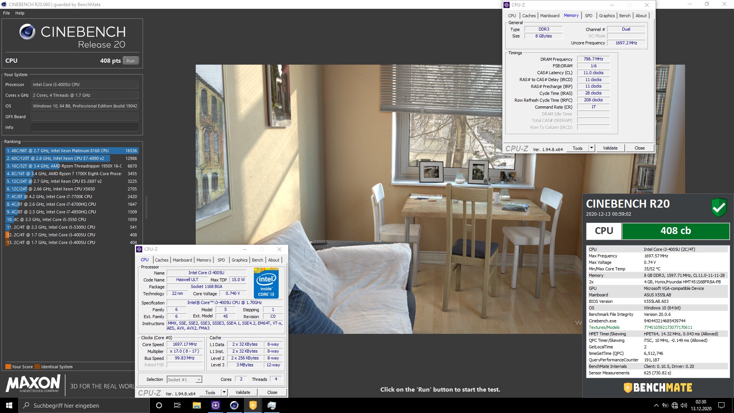Viewport: 734px width, 413px height.
Task: Select Ryzen Threadripper 1950X ranking entry
Action: tap(72, 166)
